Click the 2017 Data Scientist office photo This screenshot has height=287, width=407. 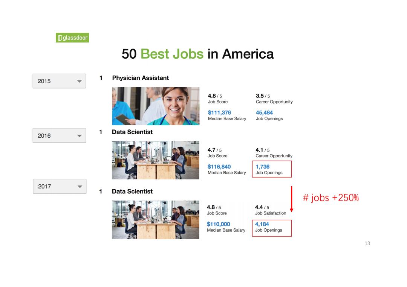point(156,220)
